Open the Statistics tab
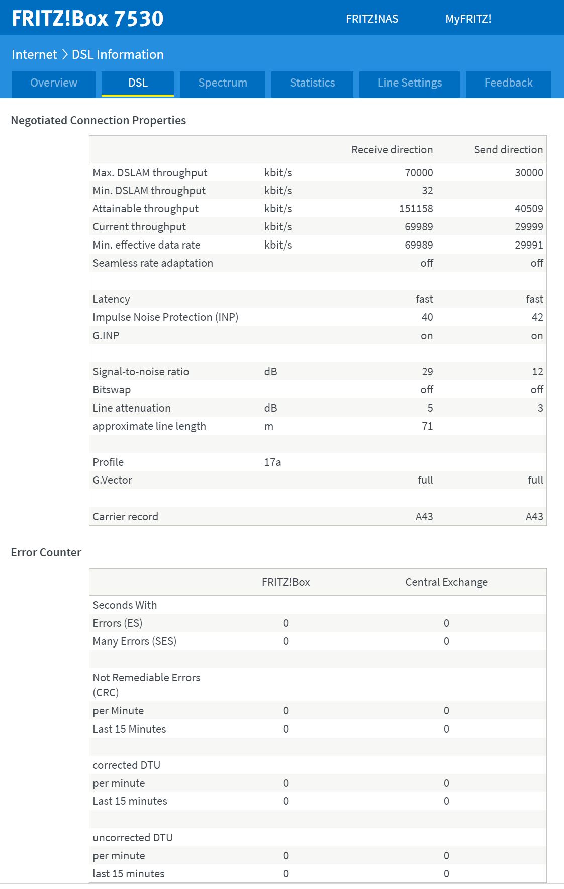 click(x=312, y=83)
